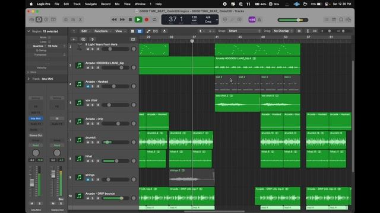Click the vertical auto zoom icon
Screen dimensions: 380x213
pyautogui.click(x=308, y=31)
